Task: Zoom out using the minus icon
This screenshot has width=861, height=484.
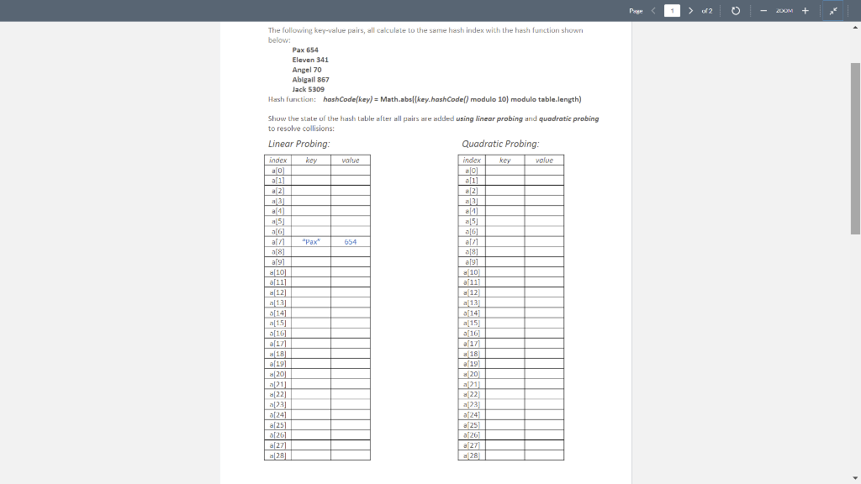Action: [x=763, y=12]
